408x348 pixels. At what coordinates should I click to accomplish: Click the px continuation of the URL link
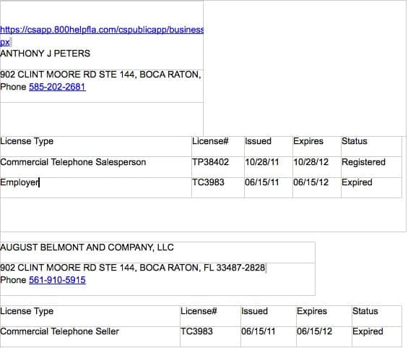click(5, 42)
